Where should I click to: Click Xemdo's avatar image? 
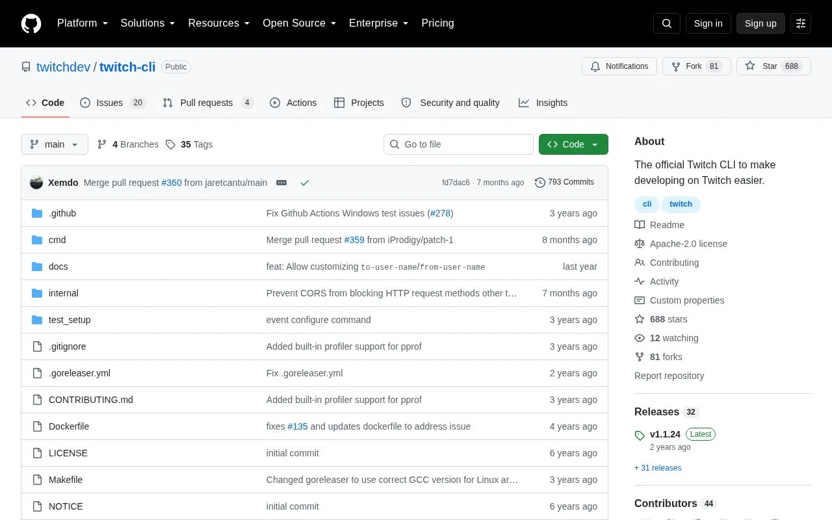(36, 183)
